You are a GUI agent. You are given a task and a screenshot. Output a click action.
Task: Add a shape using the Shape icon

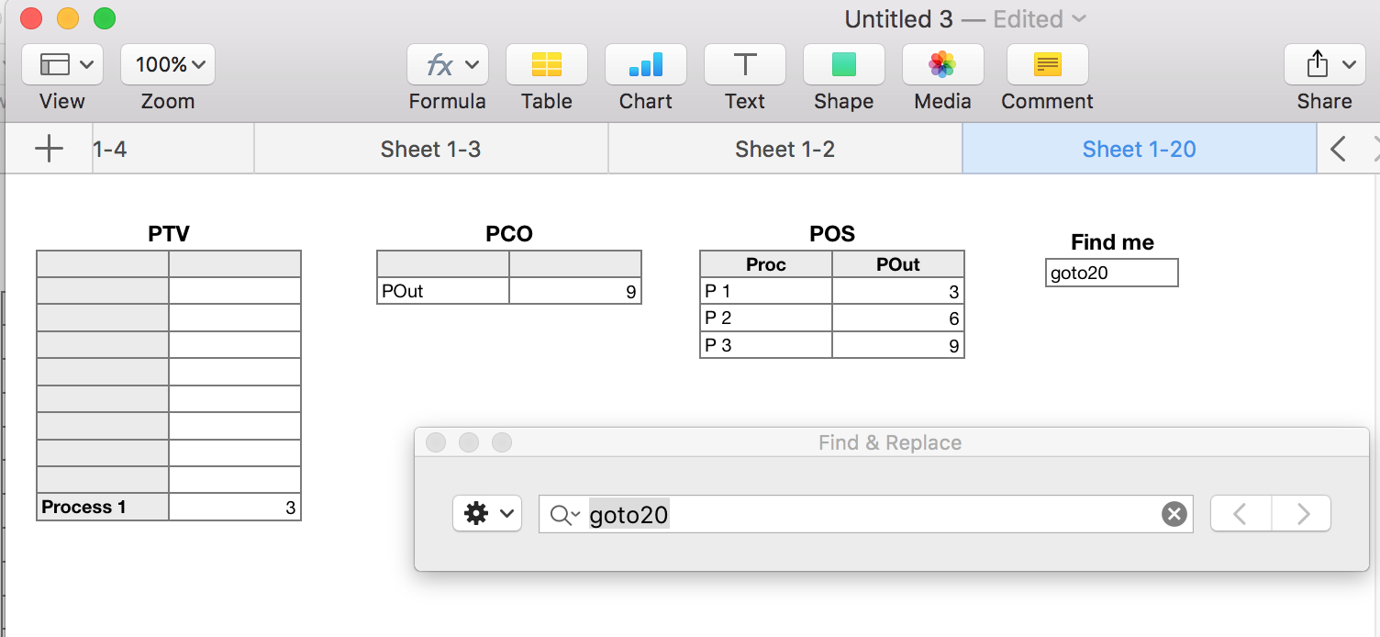[843, 65]
